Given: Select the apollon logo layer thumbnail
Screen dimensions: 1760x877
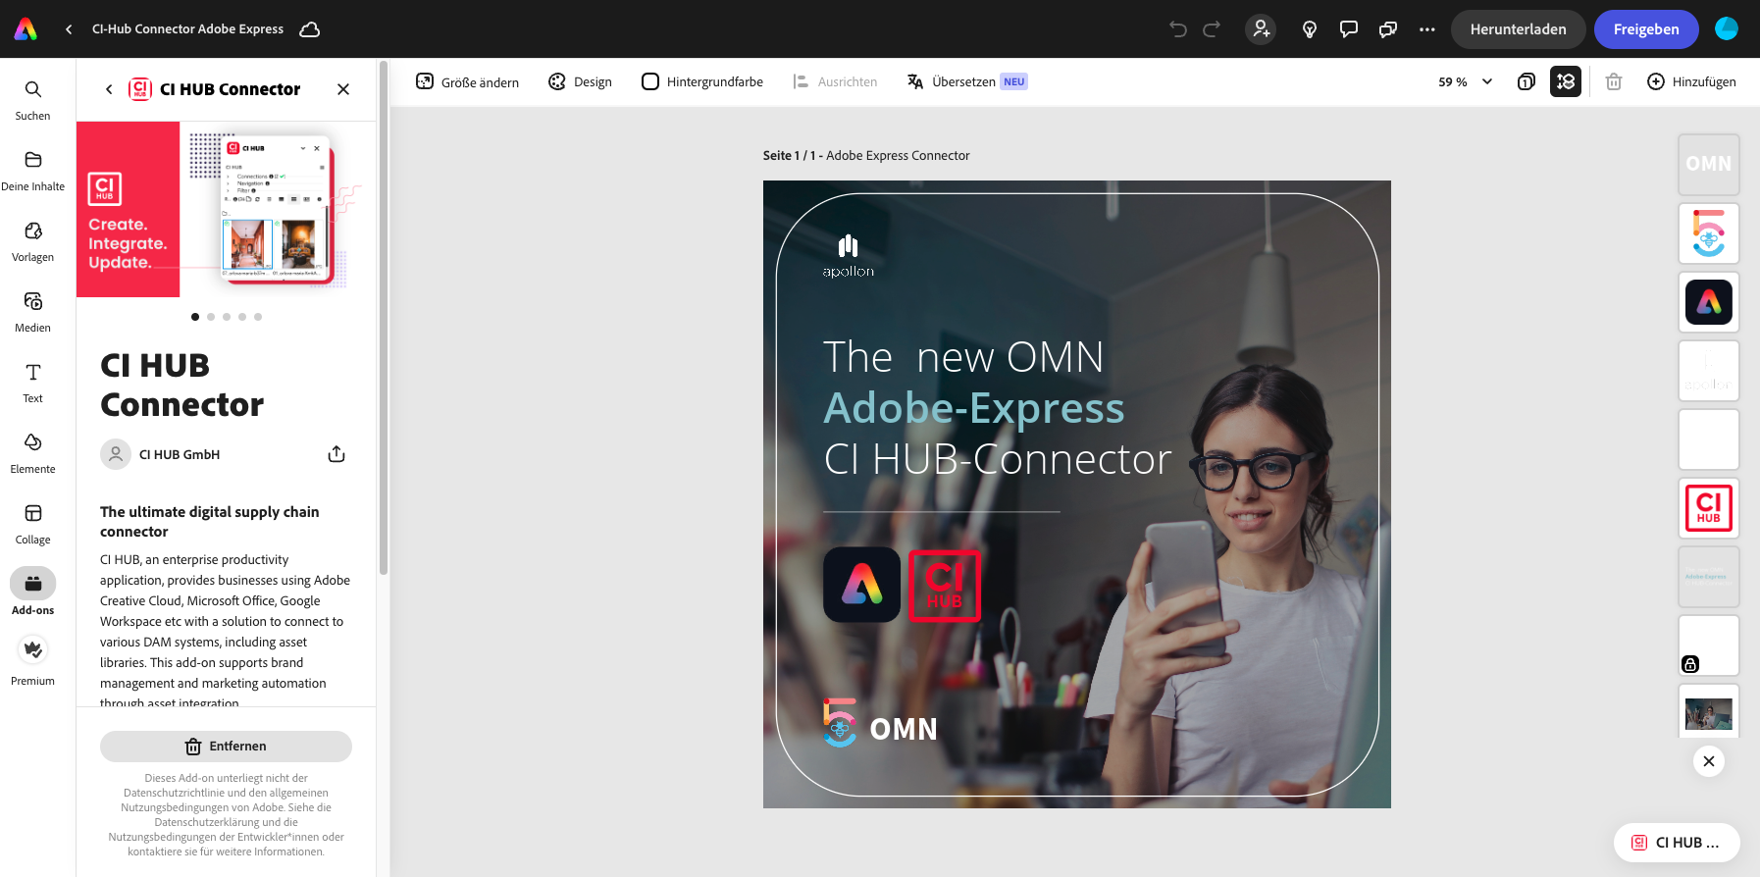Looking at the screenshot, I should (1709, 371).
